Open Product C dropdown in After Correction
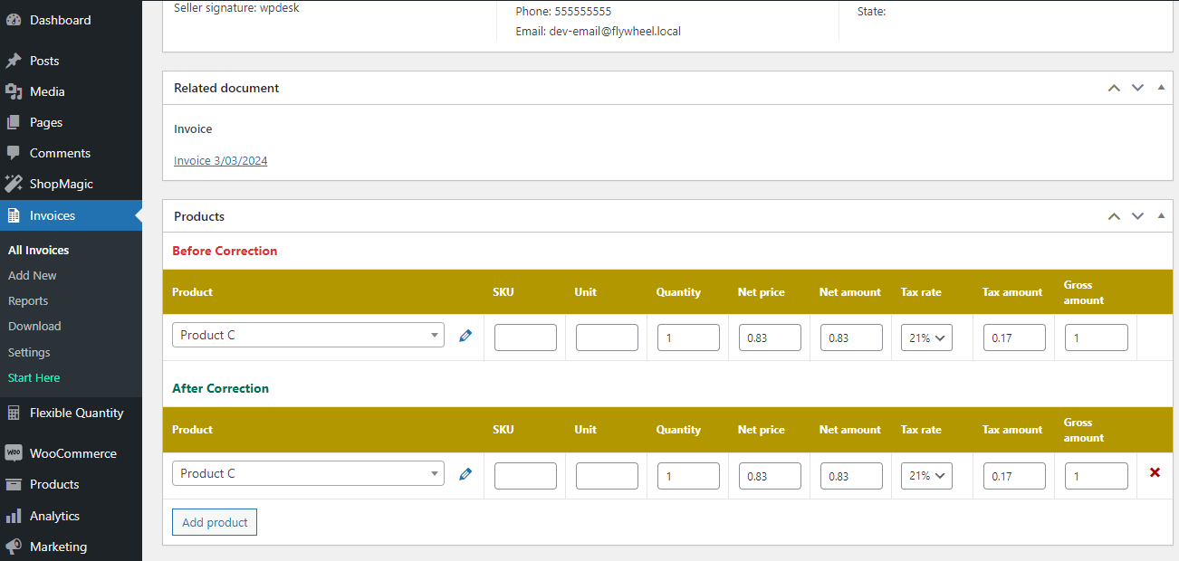Viewport: 1179px width, 561px height. coord(308,473)
